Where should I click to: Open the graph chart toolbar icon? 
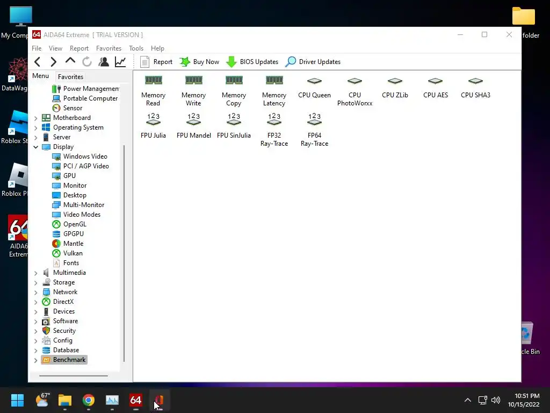[120, 62]
